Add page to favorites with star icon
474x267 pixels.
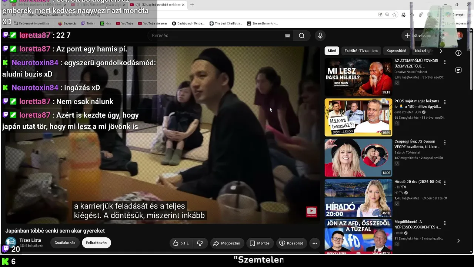[x=394, y=14]
